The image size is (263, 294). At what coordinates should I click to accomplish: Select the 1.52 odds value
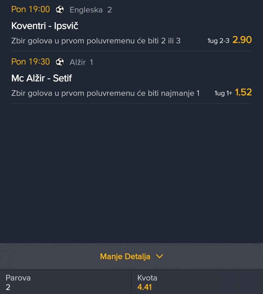(243, 92)
